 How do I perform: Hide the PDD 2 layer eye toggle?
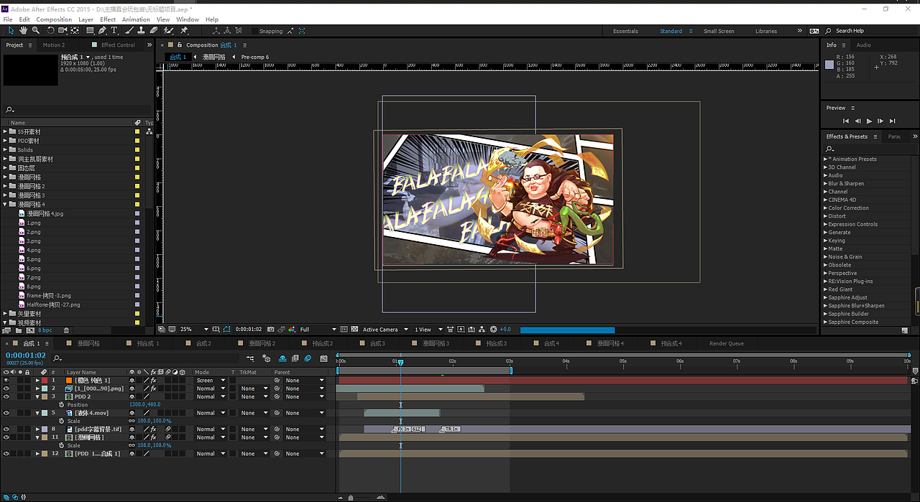[x=6, y=396]
